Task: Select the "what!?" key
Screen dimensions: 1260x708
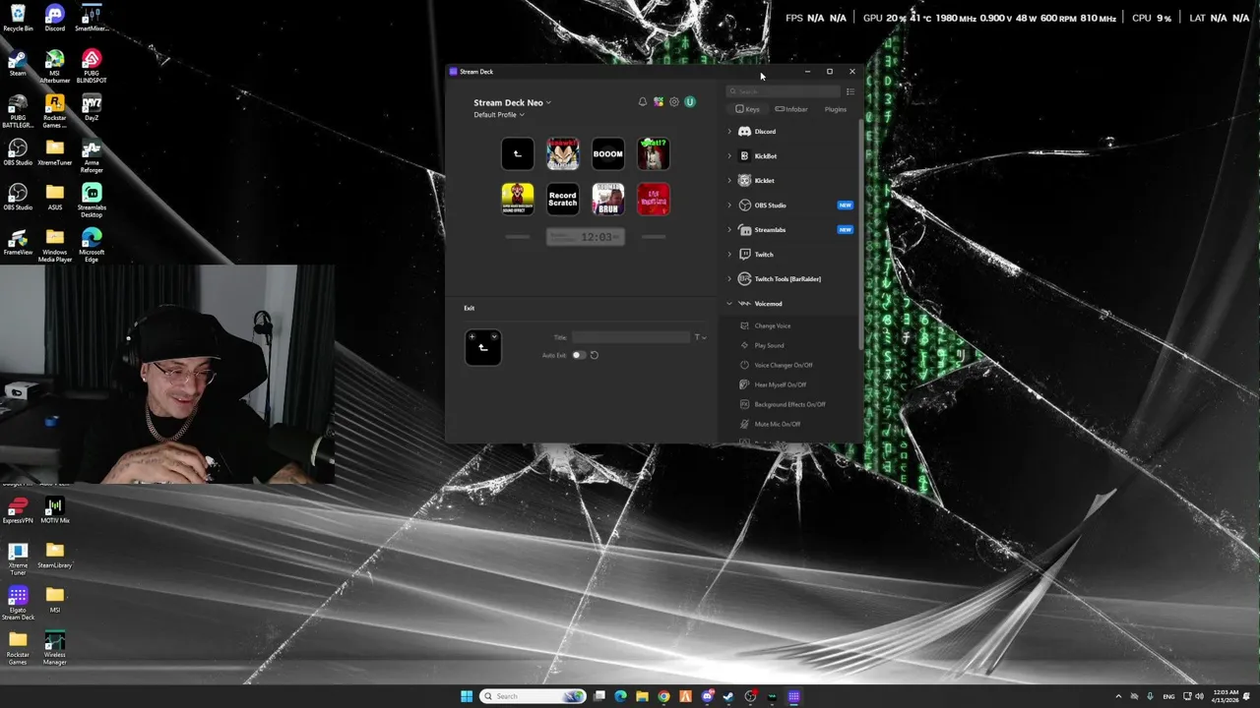Action: 654,153
